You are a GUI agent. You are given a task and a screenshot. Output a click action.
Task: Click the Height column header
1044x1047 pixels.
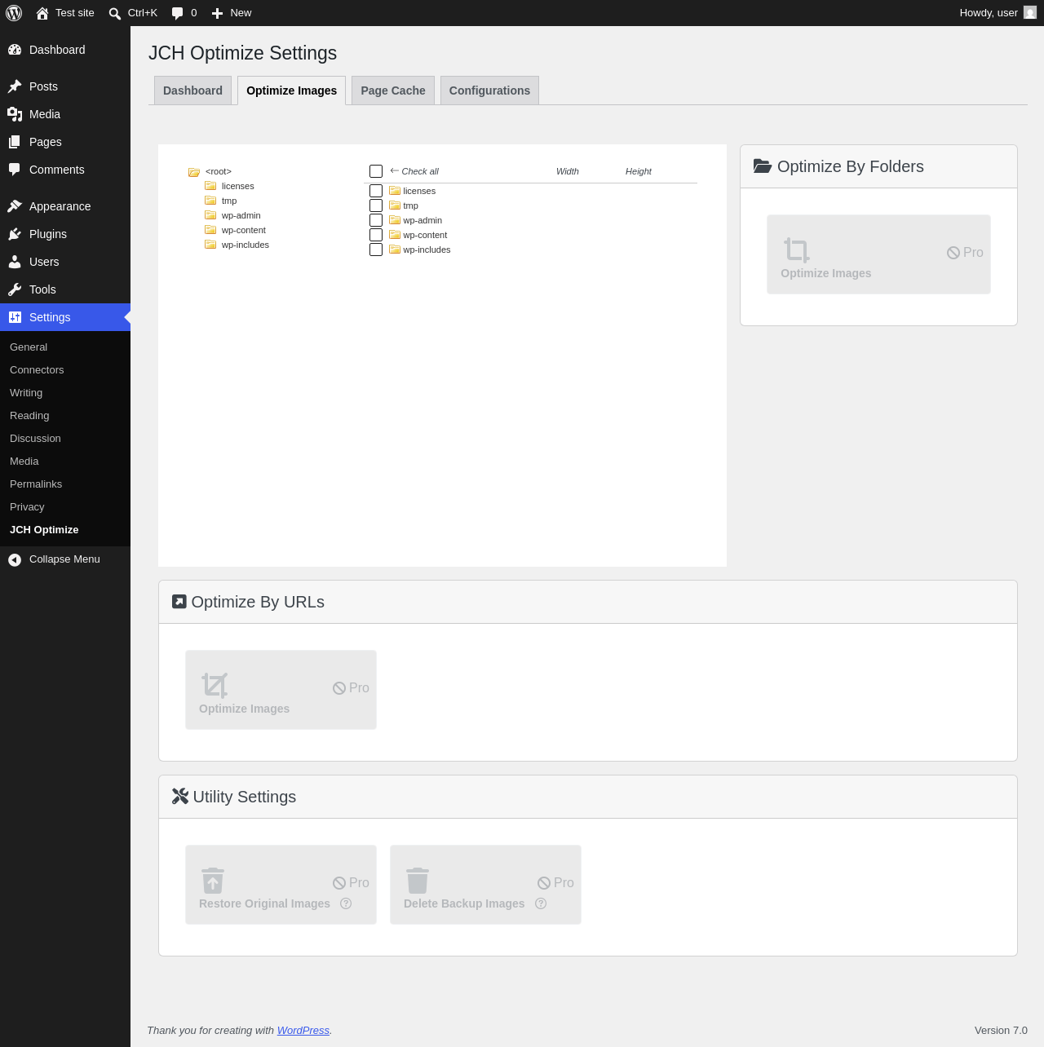[639, 171]
